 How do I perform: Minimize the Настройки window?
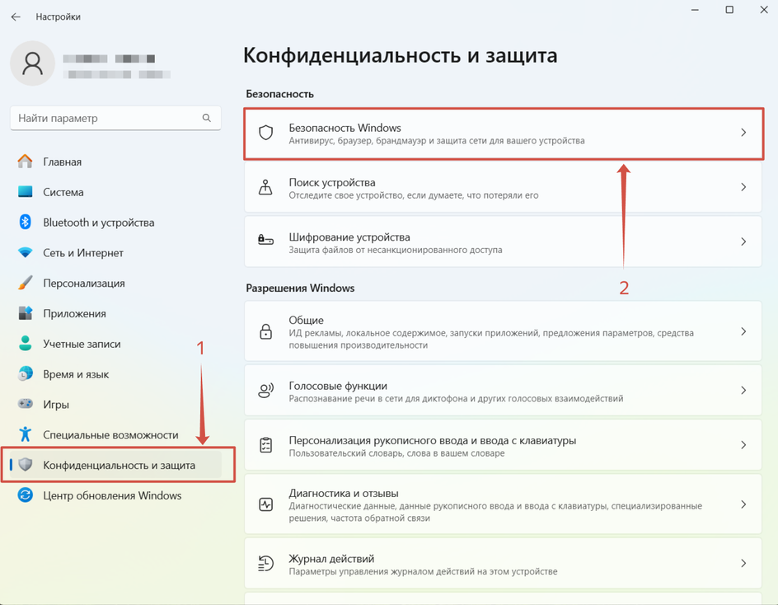click(x=695, y=9)
